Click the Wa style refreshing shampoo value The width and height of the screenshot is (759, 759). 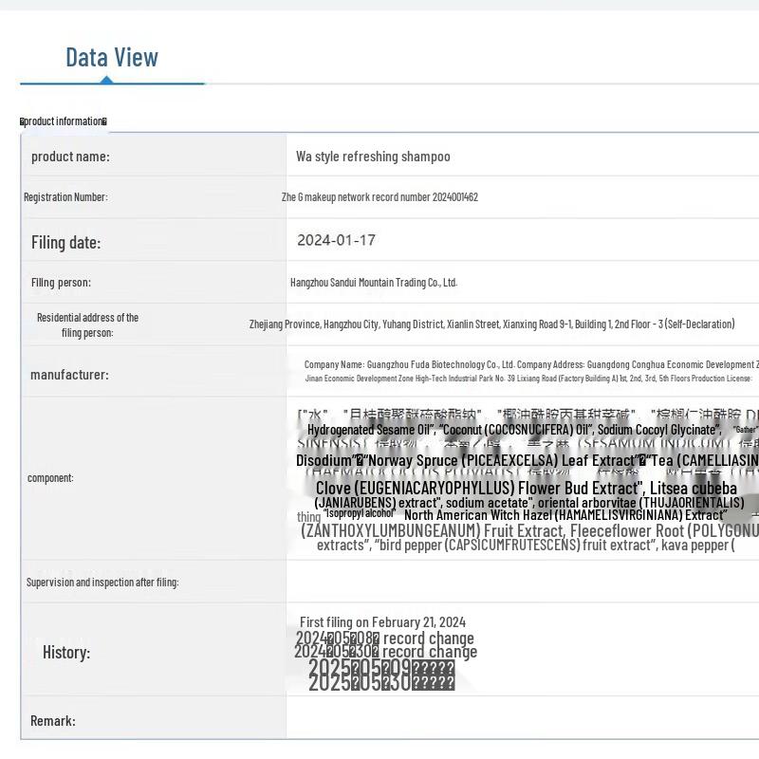pos(373,157)
